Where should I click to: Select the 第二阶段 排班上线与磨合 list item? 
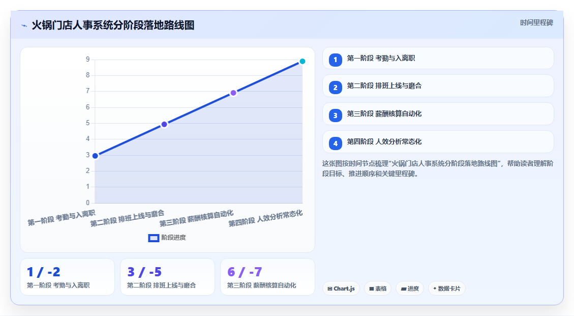(438, 86)
